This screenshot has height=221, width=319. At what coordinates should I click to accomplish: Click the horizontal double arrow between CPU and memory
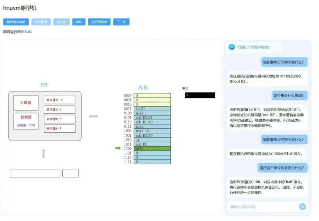(94, 117)
